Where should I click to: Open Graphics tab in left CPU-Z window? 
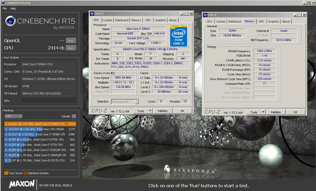[x=161, y=20]
